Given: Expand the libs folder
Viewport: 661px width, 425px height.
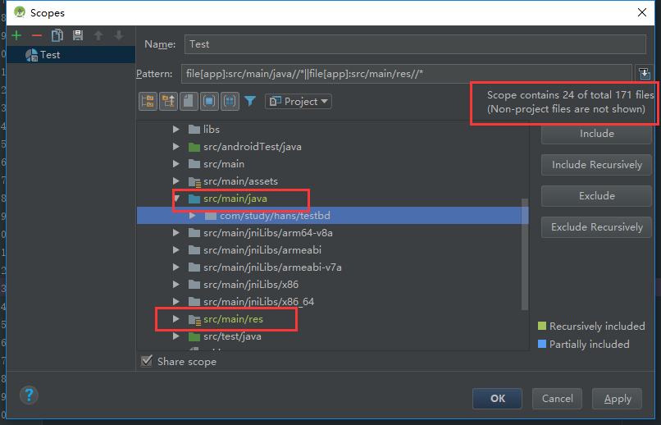Looking at the screenshot, I should coord(176,130).
